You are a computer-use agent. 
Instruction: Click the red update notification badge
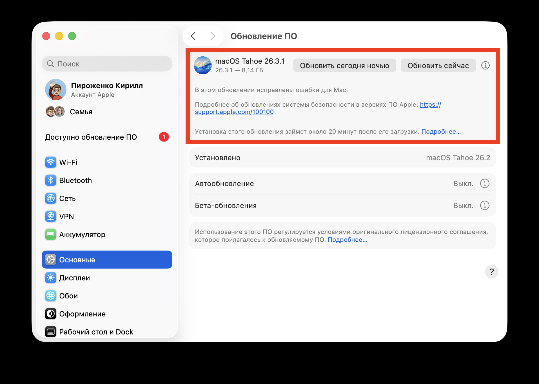(x=164, y=137)
